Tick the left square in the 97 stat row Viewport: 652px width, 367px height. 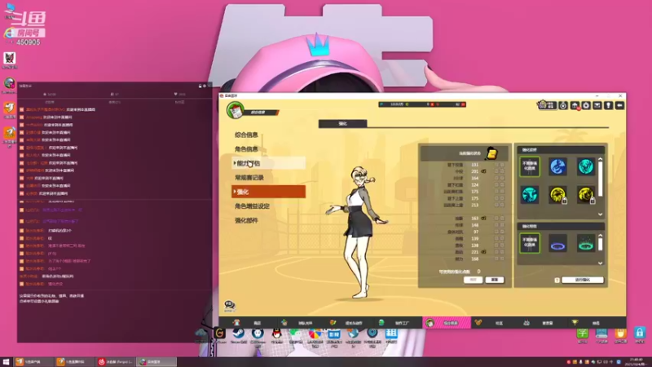(x=496, y=232)
